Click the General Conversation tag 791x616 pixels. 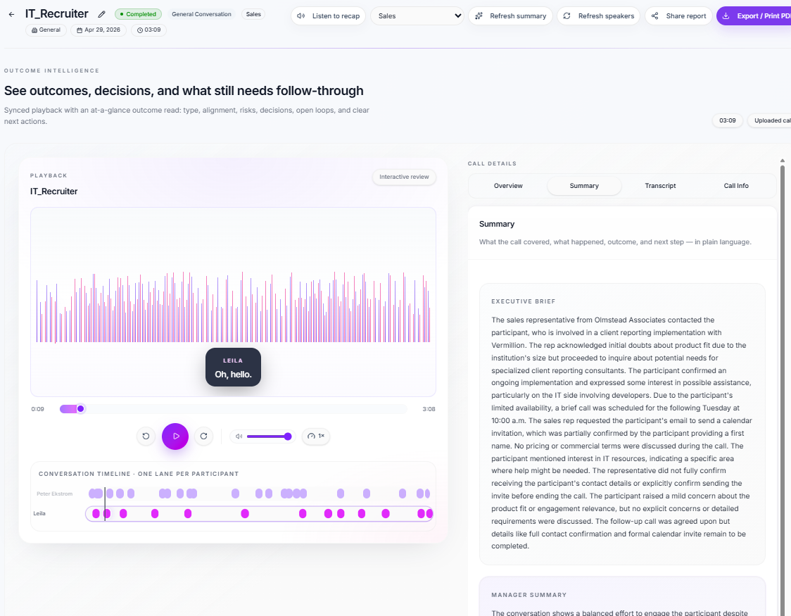pyautogui.click(x=201, y=14)
